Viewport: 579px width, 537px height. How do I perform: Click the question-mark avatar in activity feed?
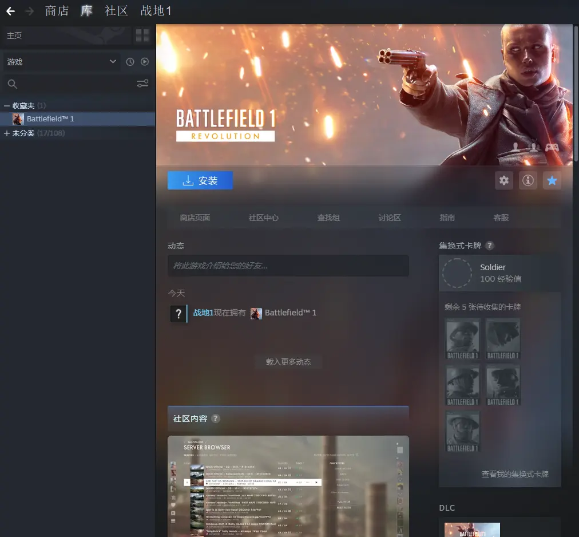click(179, 313)
